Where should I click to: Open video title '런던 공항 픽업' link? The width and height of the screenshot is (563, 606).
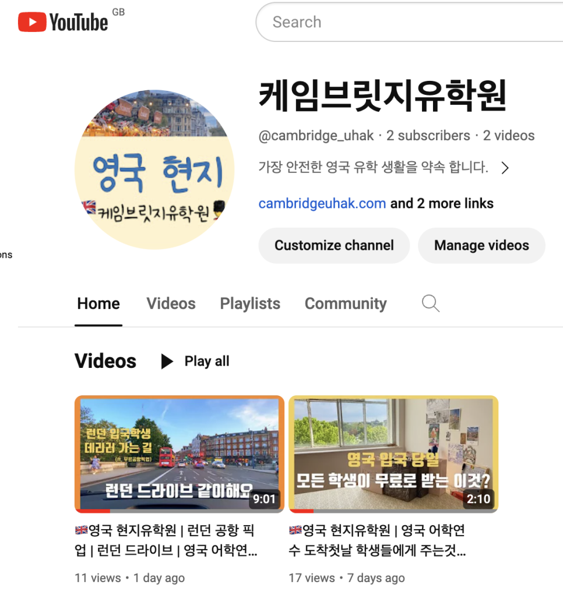(x=166, y=540)
